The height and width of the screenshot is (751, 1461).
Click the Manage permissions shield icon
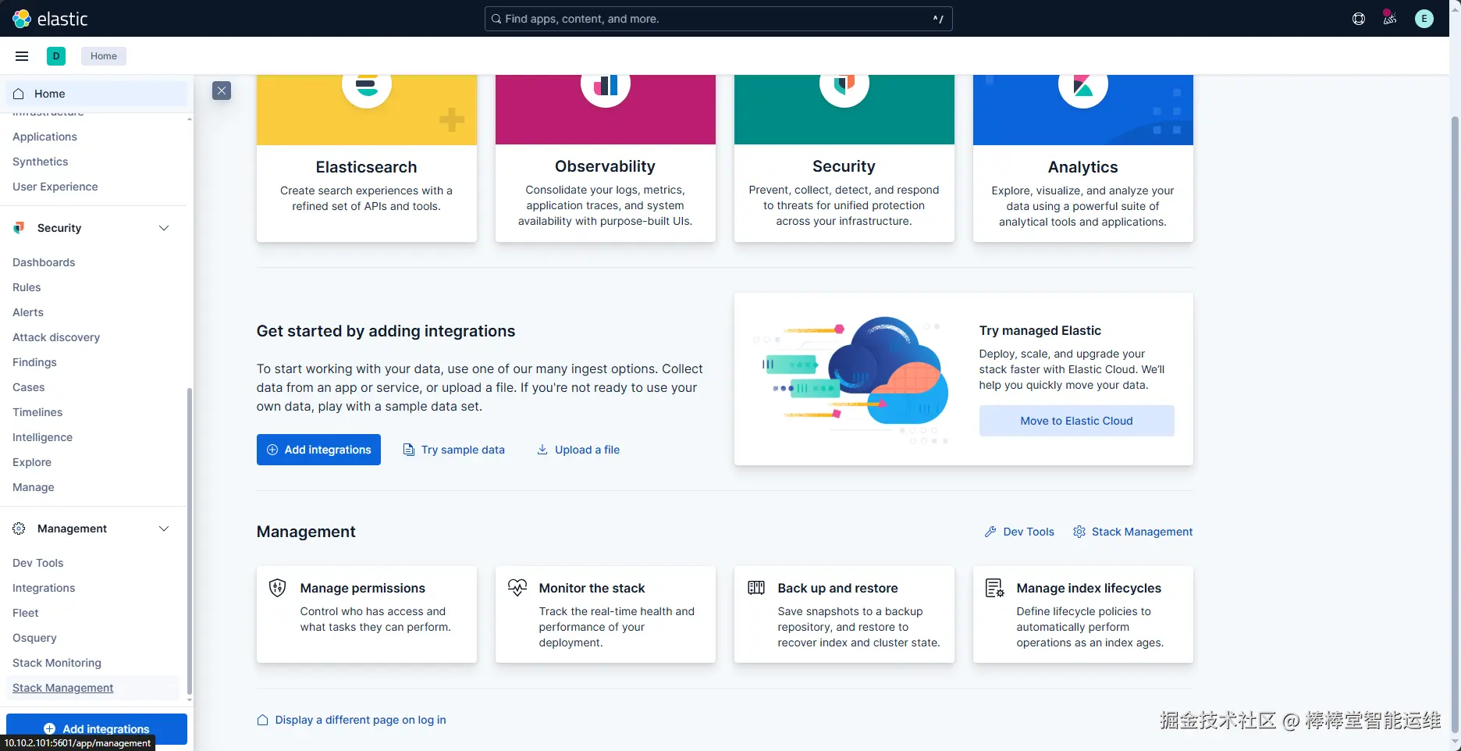tap(277, 588)
